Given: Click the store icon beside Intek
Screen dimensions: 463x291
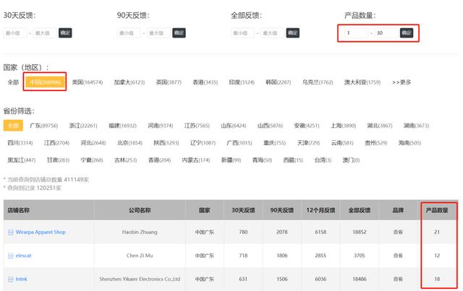Looking at the screenshot, I should click(11, 279).
